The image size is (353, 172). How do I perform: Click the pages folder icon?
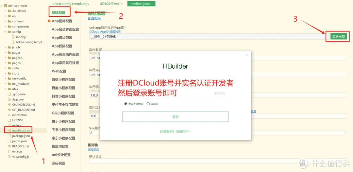point(9,53)
